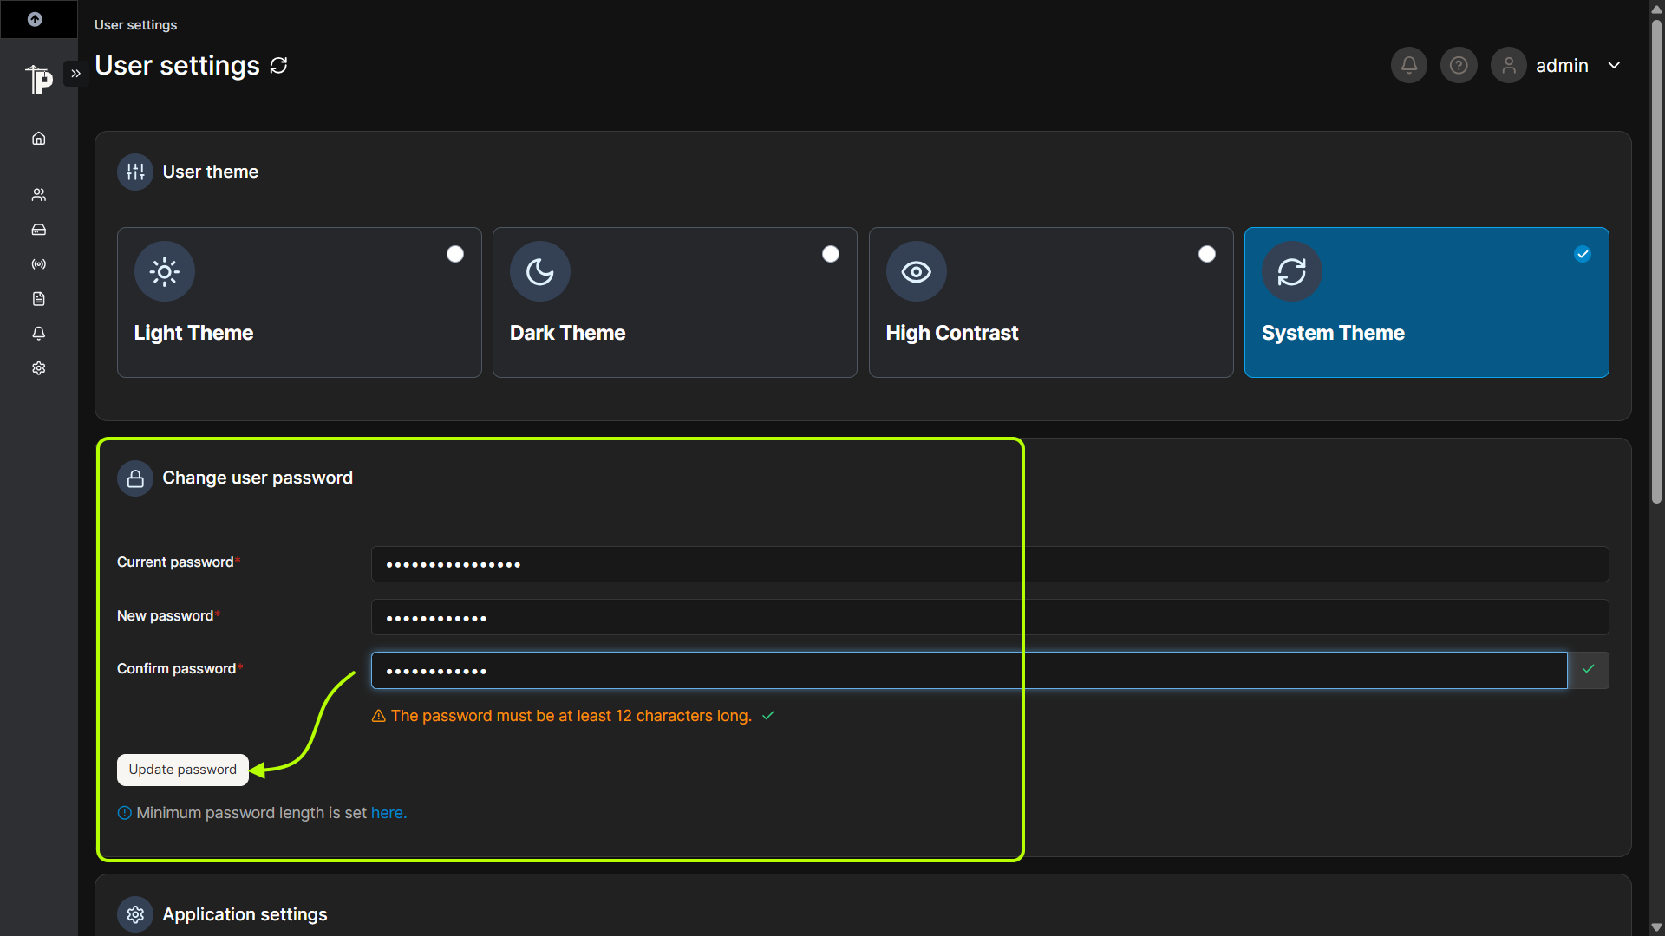Click the admin username text
This screenshot has height=936, width=1665.
1562,66
